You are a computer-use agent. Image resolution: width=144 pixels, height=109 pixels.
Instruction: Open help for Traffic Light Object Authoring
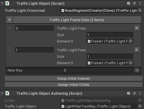point(129,93)
